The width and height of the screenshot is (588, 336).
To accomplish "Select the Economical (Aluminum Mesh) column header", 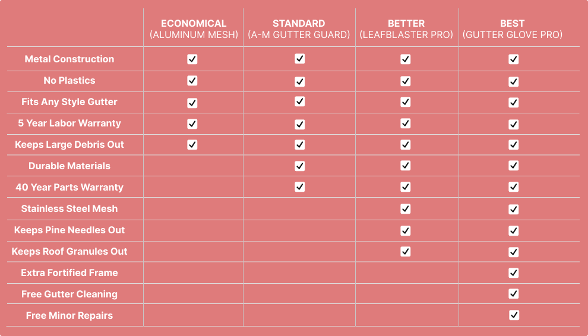I will pyautogui.click(x=194, y=29).
